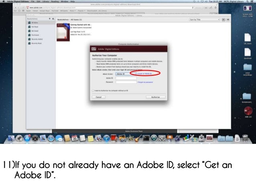The width and height of the screenshot is (256, 192).
Task: Open Terminal from the Dock
Action: [x=146, y=138]
